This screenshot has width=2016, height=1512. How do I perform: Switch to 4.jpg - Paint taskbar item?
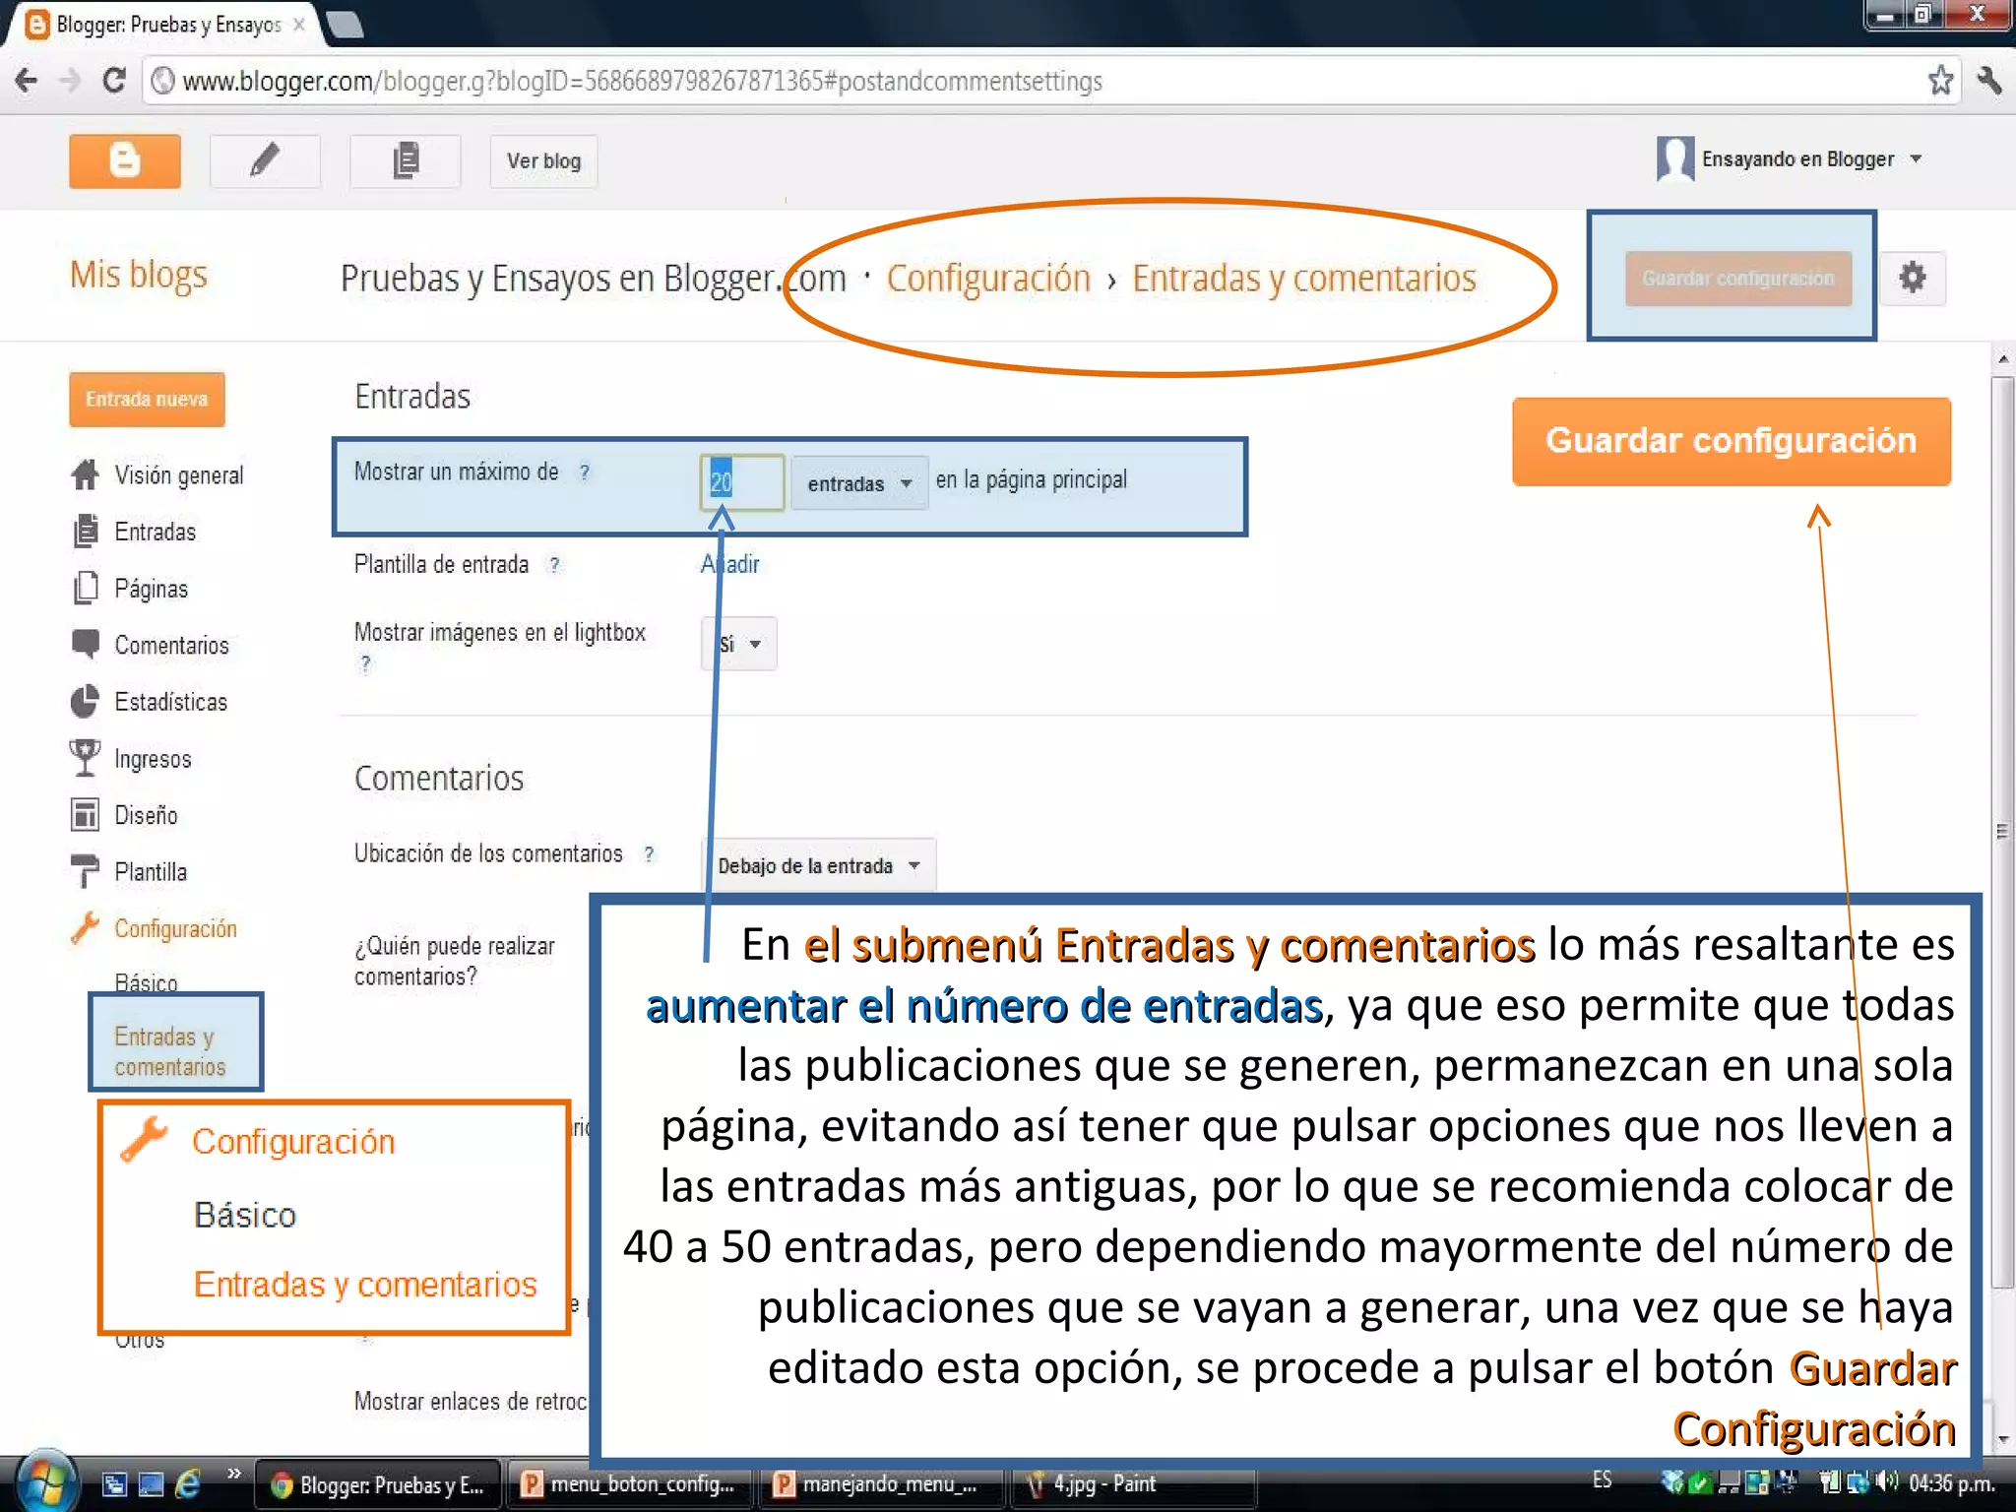1132,1483
